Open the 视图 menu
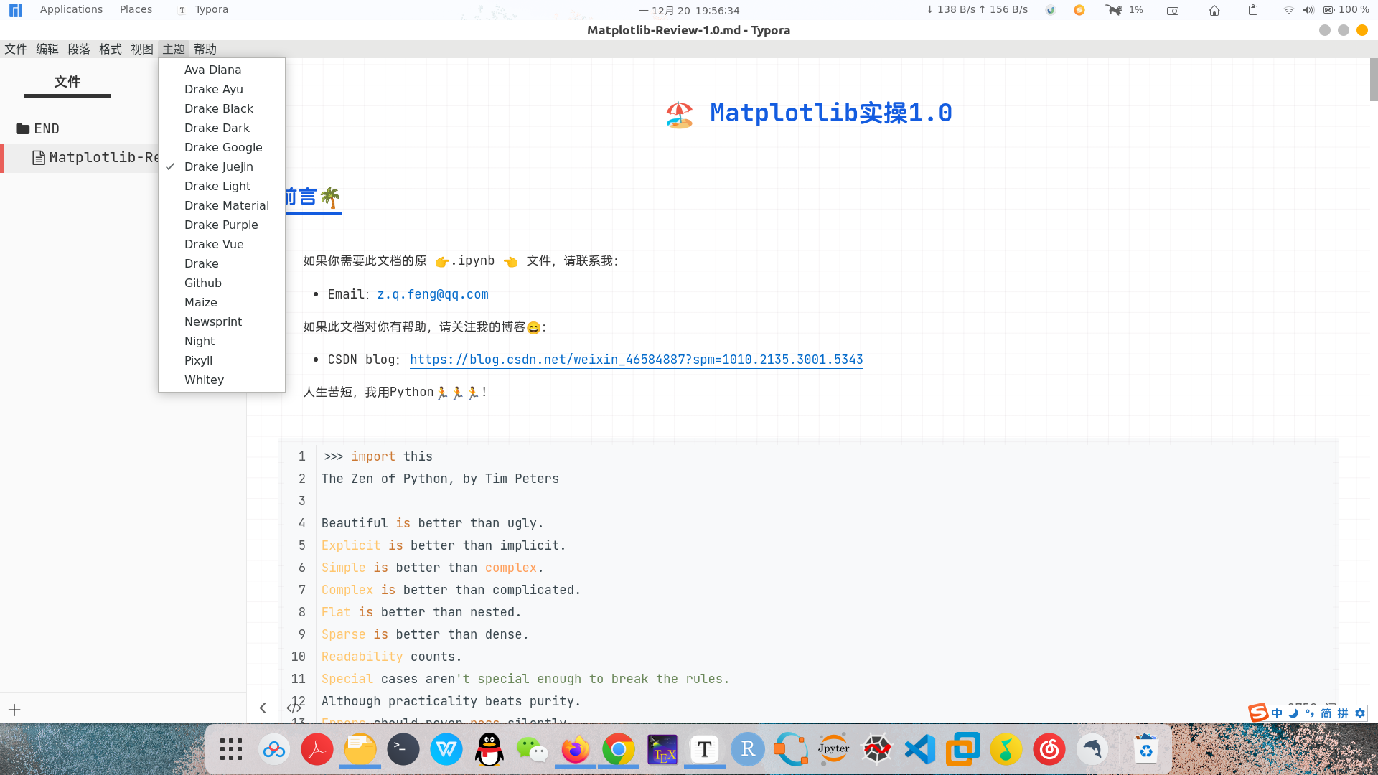This screenshot has height=775, width=1378. (141, 48)
